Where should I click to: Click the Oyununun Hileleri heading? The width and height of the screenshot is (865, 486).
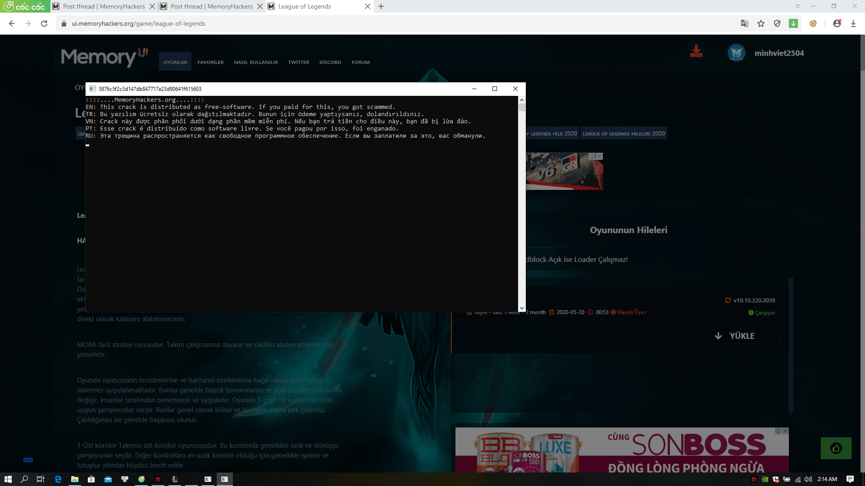(x=628, y=230)
